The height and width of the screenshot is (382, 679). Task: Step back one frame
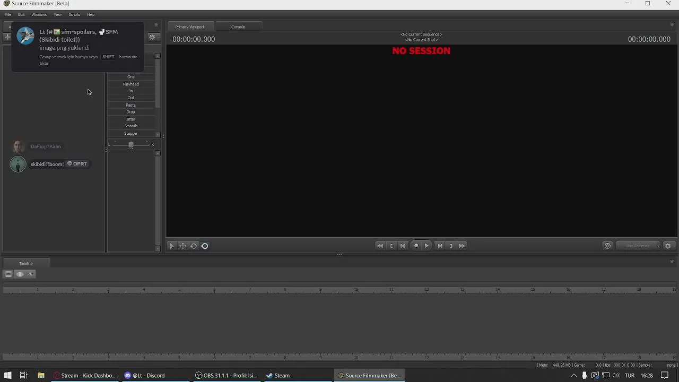[403, 246]
